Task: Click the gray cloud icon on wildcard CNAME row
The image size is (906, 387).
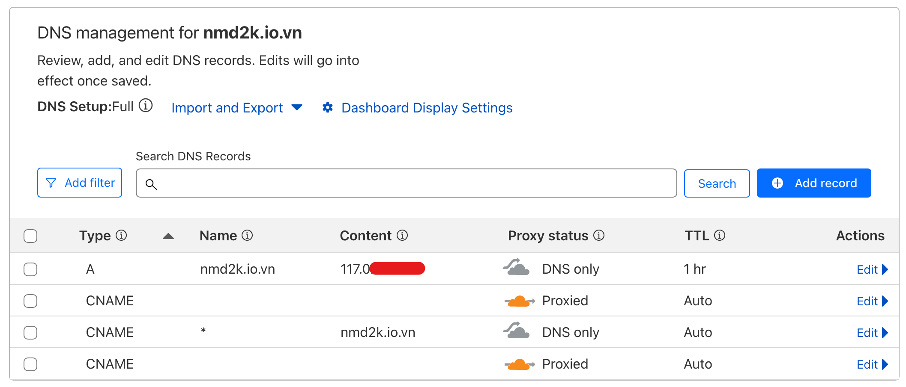Action: pos(517,331)
